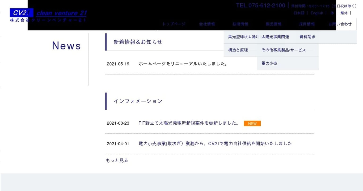Switch site language to 日本語
Image resolution: width=363 pixels, height=191 pixels.
[x=299, y=13]
